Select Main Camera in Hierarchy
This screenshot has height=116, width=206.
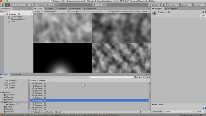(x=16, y=17)
